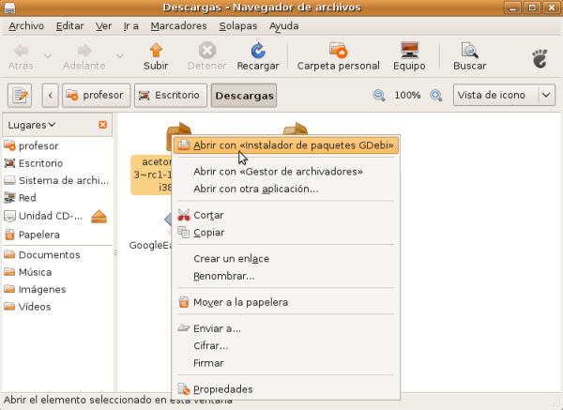The width and height of the screenshot is (563, 410).
Task: Eject the Unidad CD drive
Action: point(99,216)
